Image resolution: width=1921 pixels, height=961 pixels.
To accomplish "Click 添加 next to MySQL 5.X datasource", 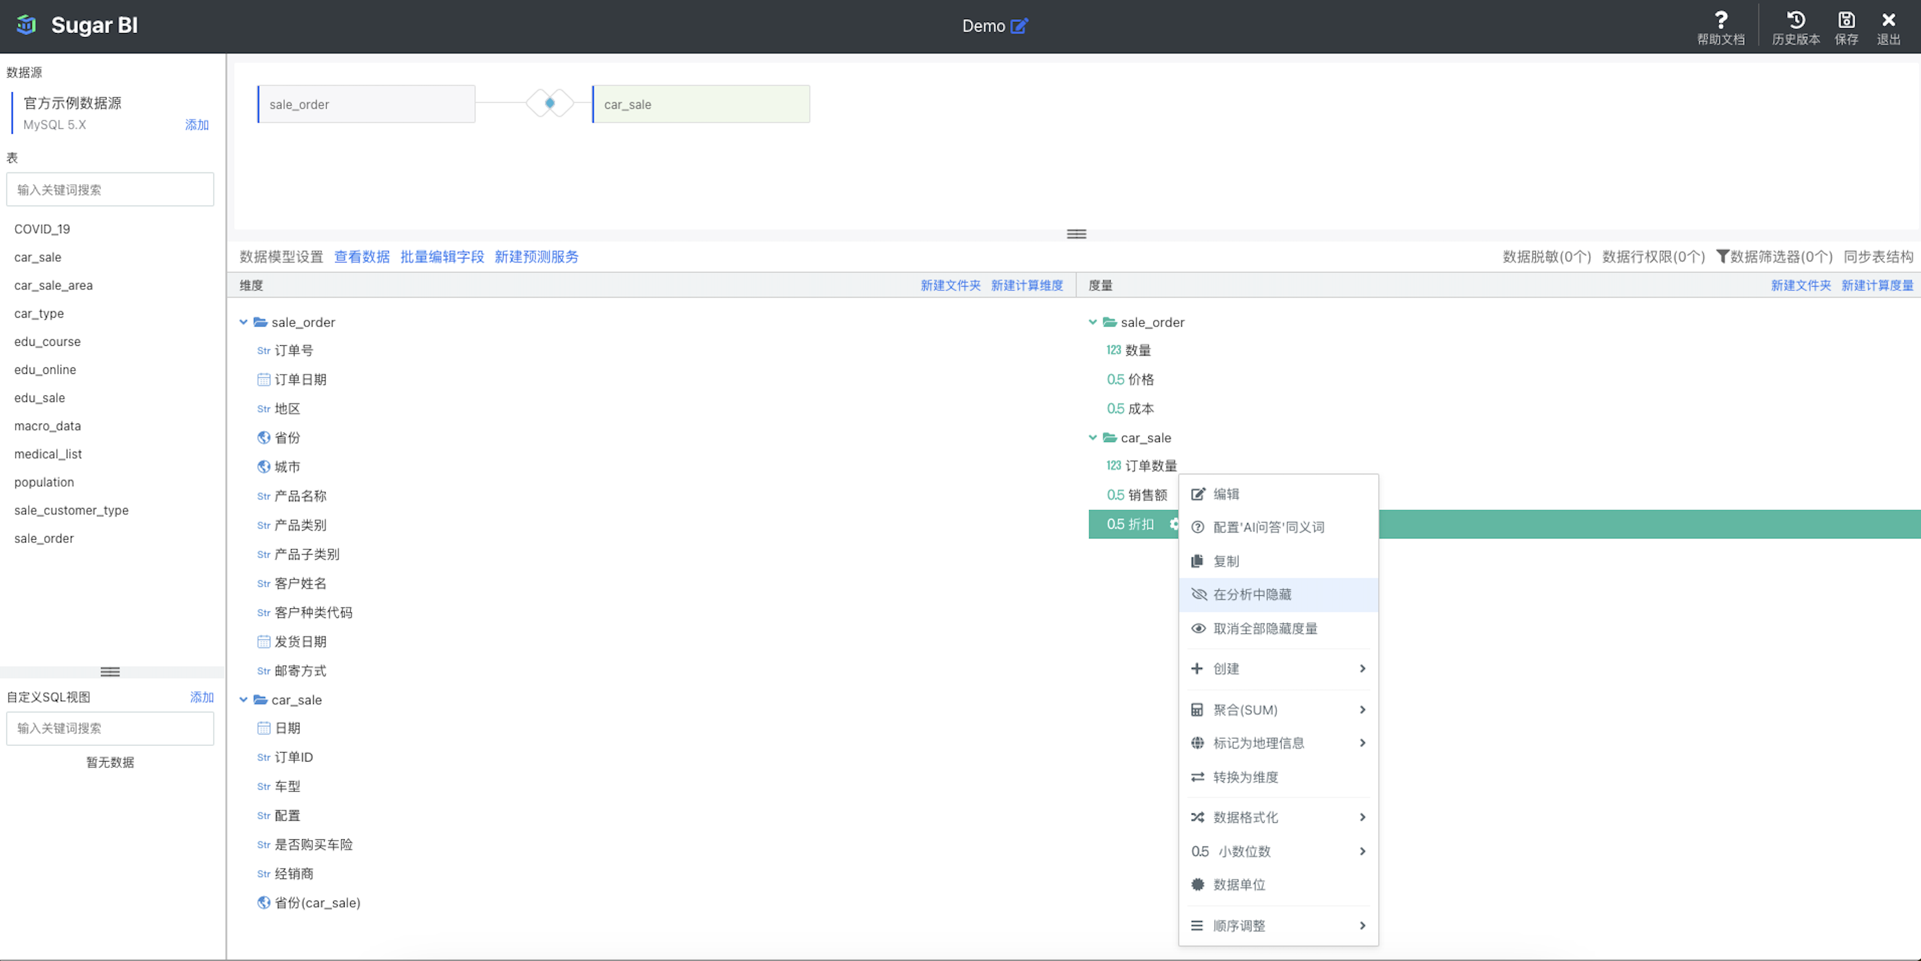I will click(x=197, y=125).
